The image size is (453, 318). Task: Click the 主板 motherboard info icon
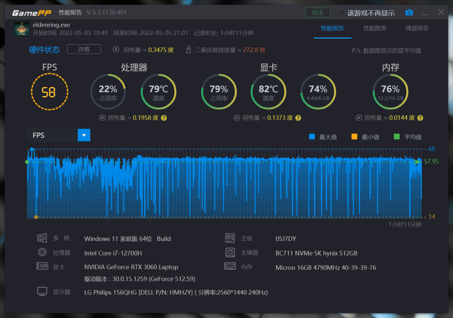click(x=230, y=238)
